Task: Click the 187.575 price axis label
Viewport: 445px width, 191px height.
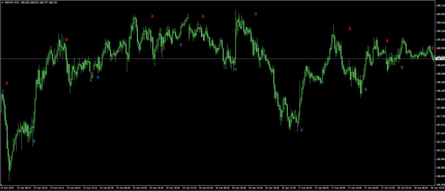Action: tap(441, 125)
